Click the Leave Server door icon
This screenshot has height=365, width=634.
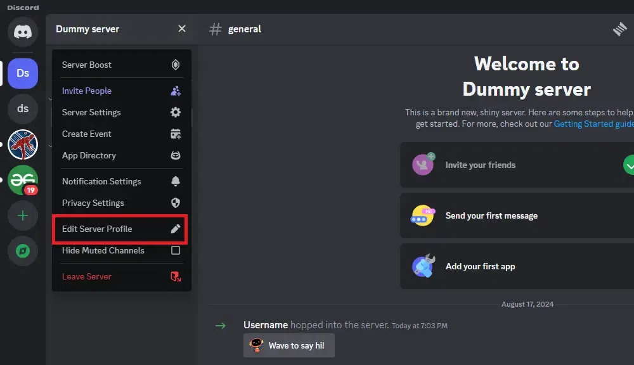[x=176, y=276]
